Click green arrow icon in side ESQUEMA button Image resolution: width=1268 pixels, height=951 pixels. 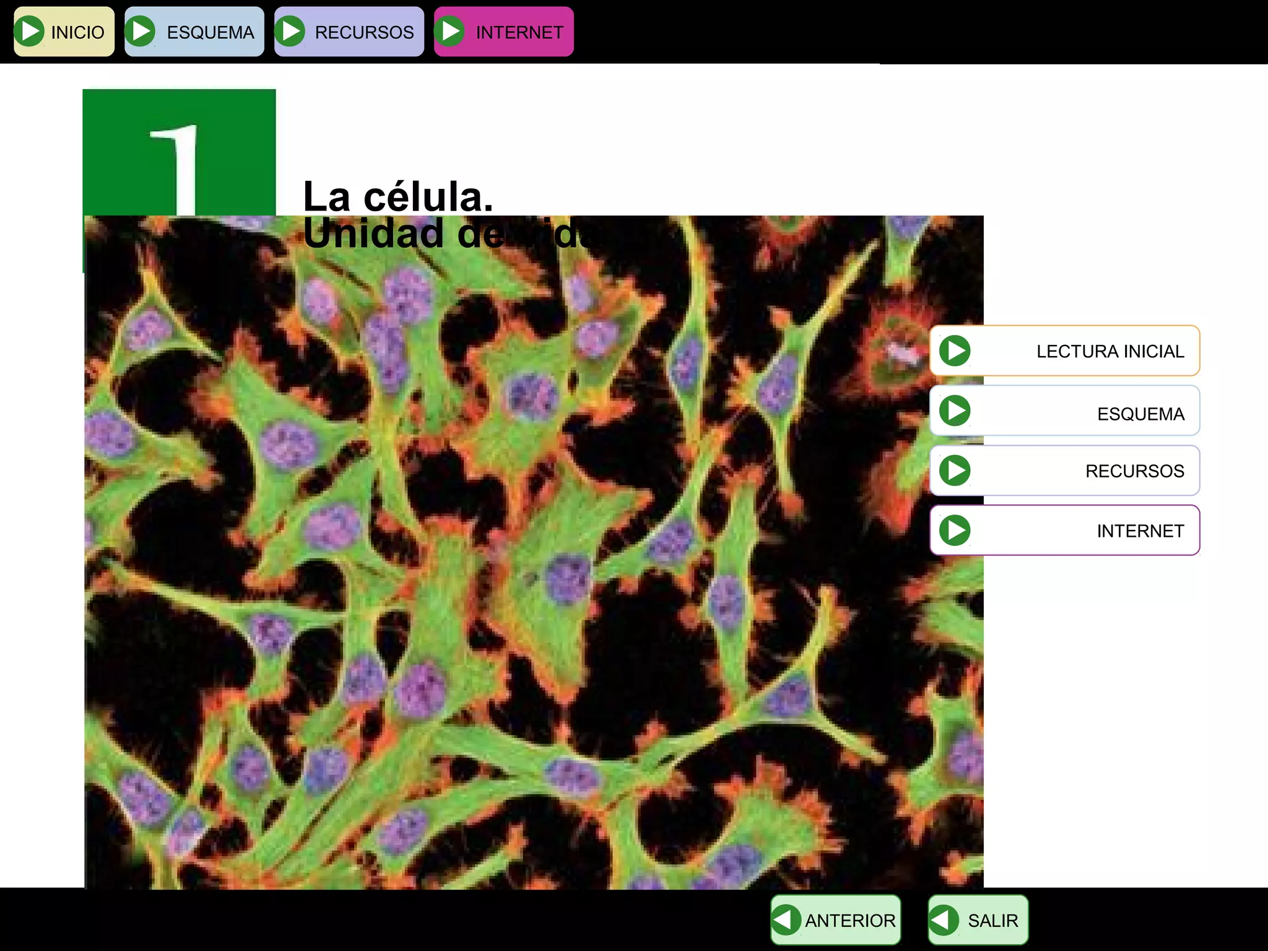[x=955, y=411]
